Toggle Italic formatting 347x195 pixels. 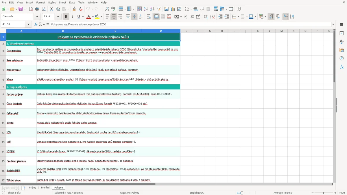(73, 17)
